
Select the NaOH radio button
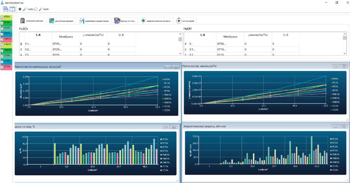pyautogui.click(x=36, y=9)
